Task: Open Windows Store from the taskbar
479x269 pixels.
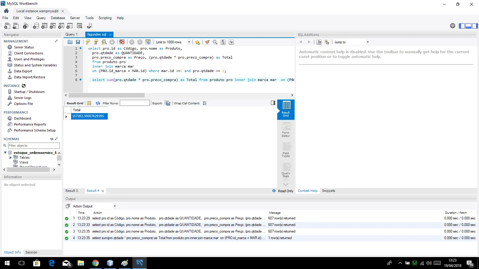Action: 37,263
